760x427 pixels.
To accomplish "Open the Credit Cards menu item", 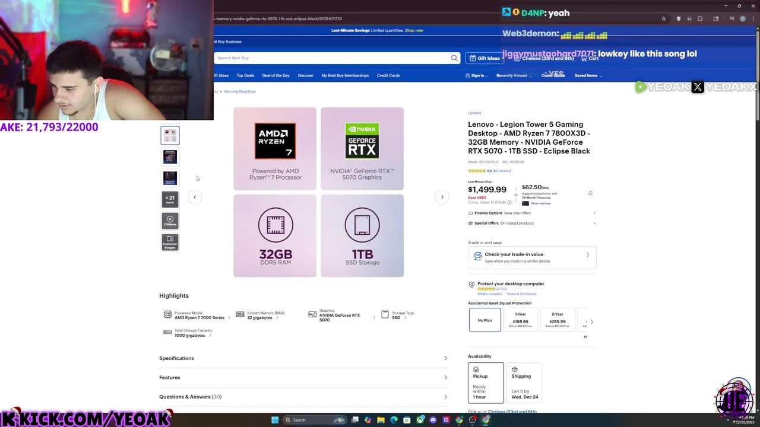I will tap(388, 75).
